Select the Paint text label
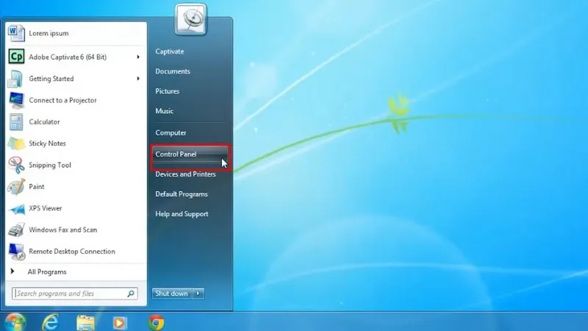Image resolution: width=588 pixels, height=331 pixels. (36, 187)
